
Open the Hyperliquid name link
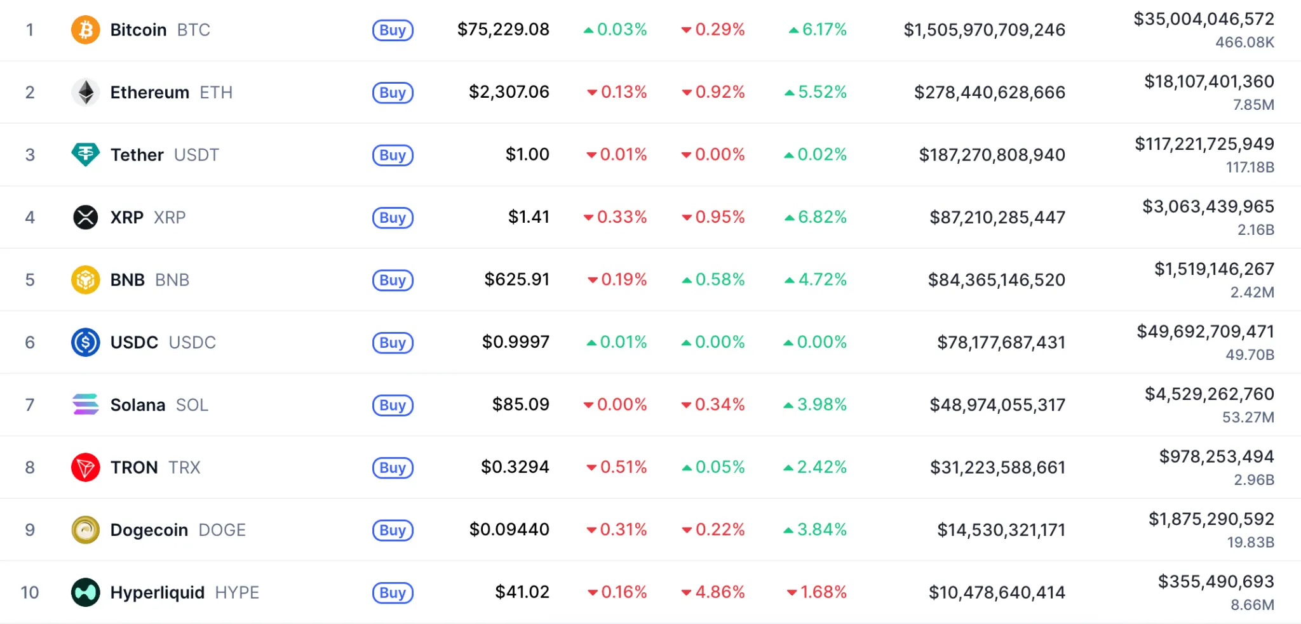[157, 592]
